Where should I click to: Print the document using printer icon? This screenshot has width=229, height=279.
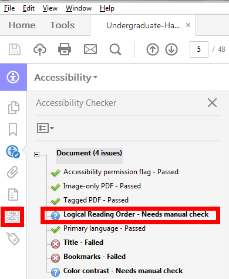[65, 49]
